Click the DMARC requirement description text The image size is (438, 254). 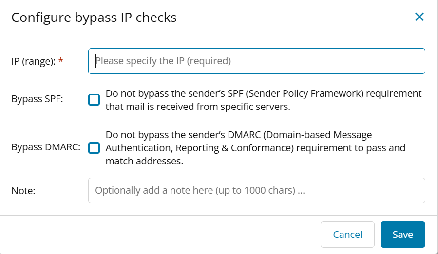point(255,148)
